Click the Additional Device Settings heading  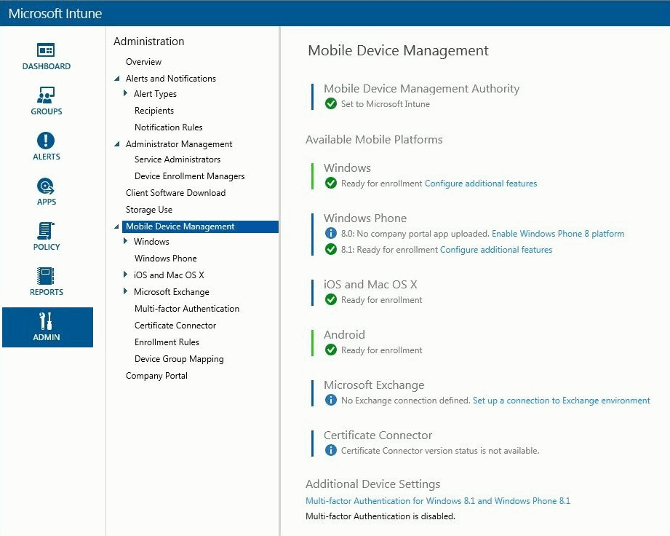372,484
